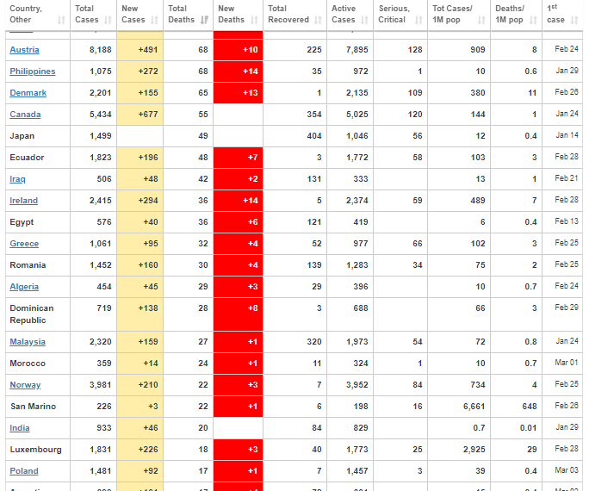Select the Dominican Republic row name

32,314
